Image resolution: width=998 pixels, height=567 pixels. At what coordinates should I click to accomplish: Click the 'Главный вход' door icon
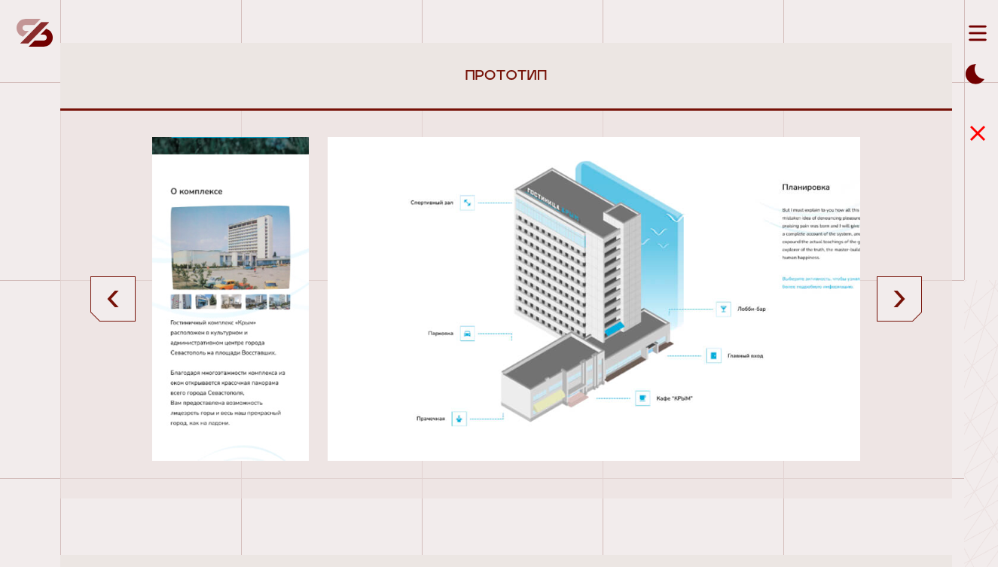[x=713, y=355]
